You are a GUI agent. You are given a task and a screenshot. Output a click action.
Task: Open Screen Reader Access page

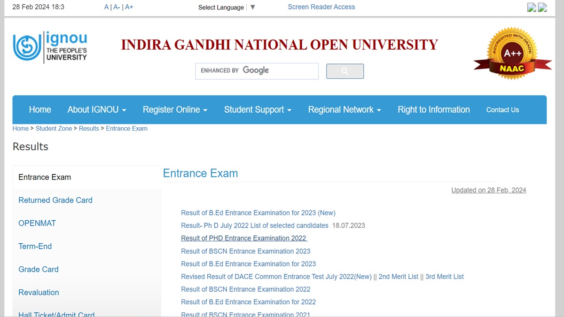tap(321, 7)
